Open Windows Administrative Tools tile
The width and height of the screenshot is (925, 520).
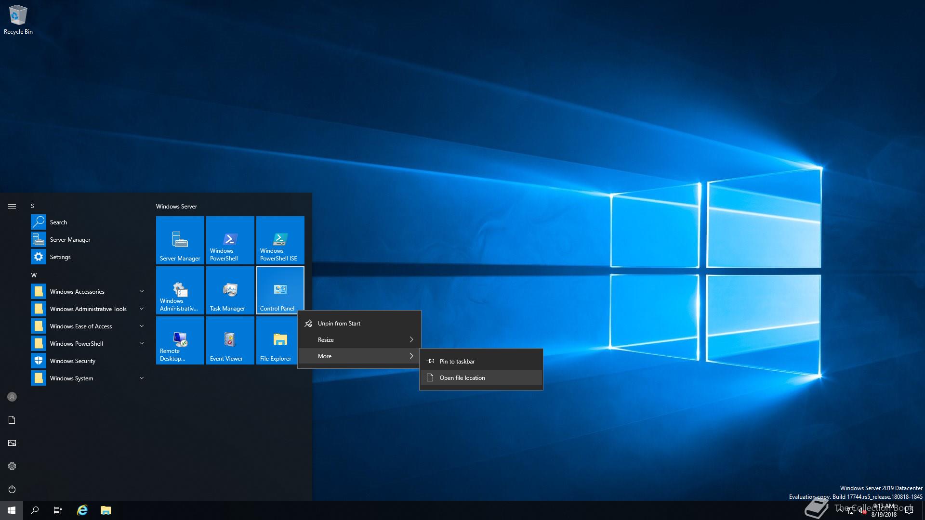click(180, 290)
